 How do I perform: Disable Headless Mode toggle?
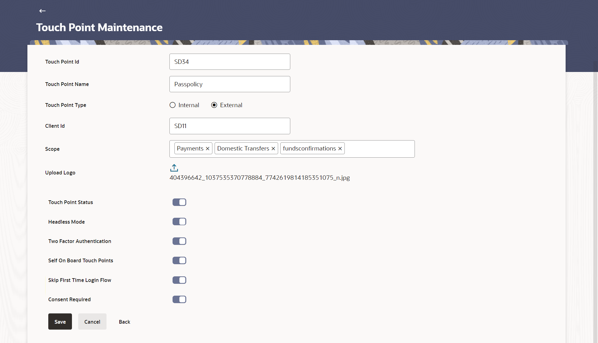(179, 222)
